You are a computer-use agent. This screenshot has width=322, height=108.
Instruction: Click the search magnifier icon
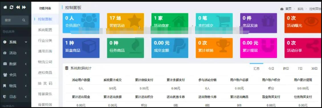[x=24, y=20]
